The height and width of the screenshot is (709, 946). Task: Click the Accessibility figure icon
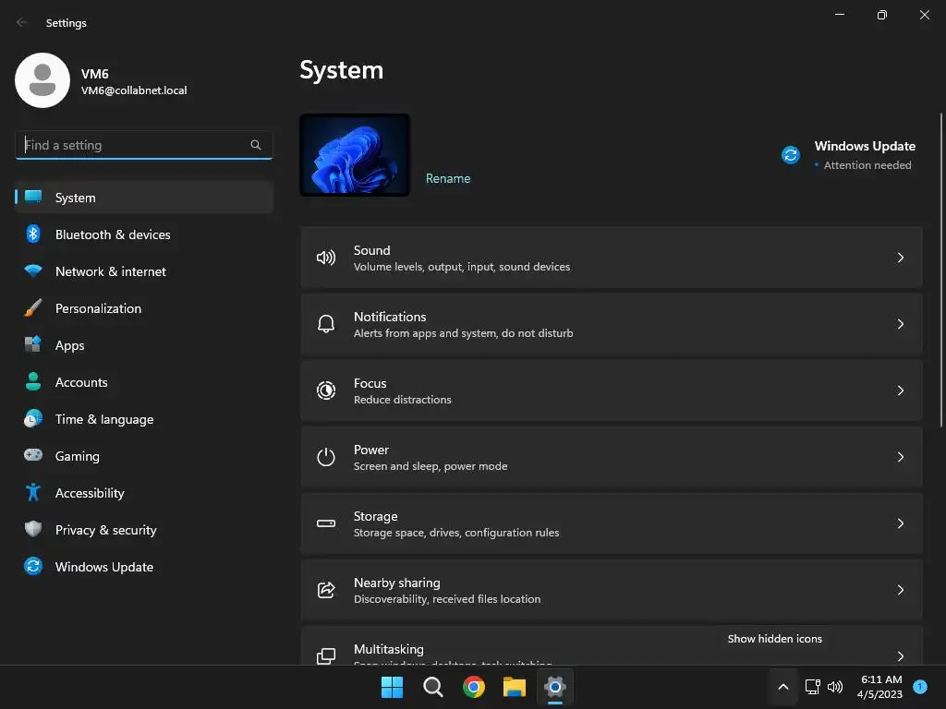[x=33, y=492]
